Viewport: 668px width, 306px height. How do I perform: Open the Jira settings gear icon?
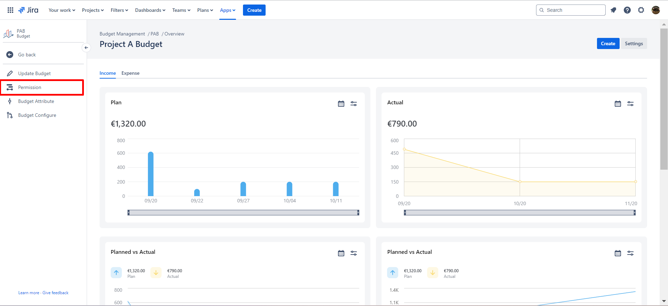tap(641, 10)
